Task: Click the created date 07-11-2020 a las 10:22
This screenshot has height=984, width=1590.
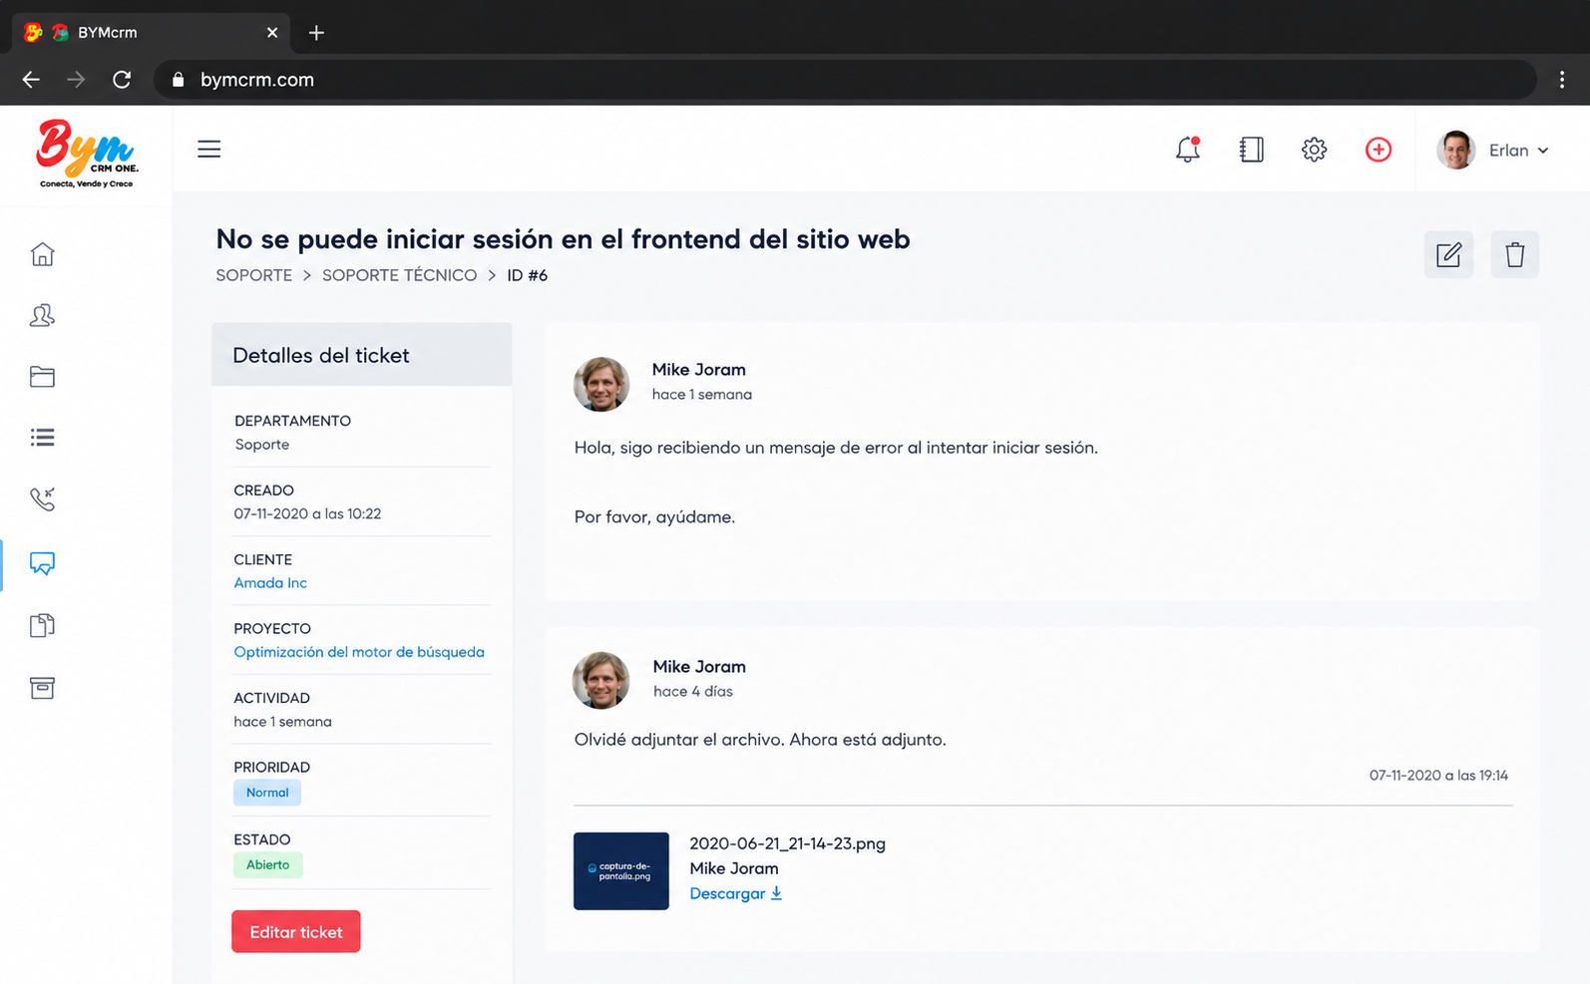Action: coord(307,514)
